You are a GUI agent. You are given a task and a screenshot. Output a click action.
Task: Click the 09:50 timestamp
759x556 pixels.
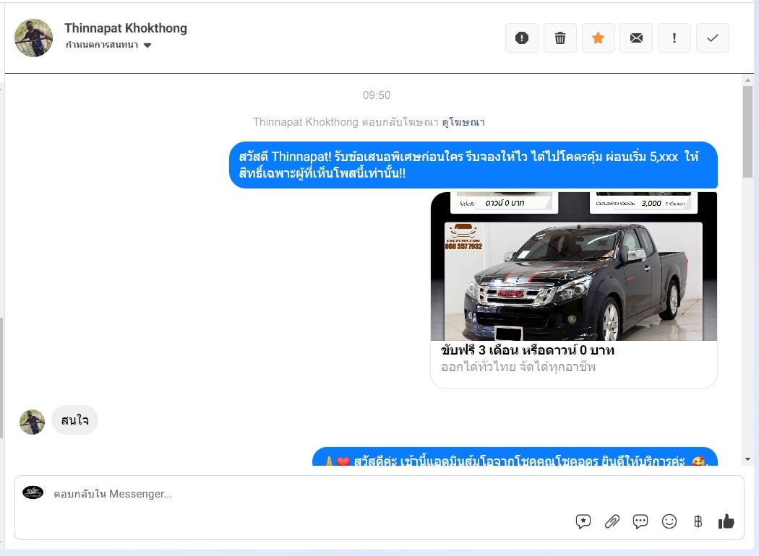[x=377, y=95]
